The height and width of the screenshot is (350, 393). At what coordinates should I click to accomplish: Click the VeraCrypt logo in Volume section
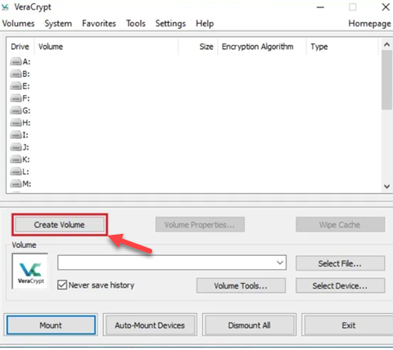coord(30,271)
